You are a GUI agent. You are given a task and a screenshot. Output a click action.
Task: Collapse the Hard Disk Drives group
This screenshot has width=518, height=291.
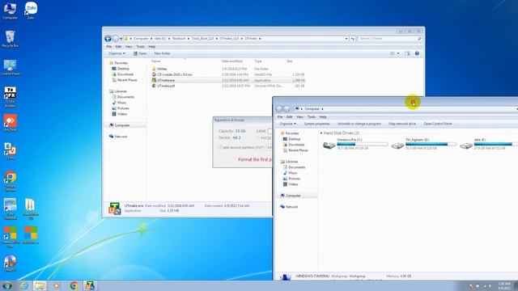[x=321, y=133]
